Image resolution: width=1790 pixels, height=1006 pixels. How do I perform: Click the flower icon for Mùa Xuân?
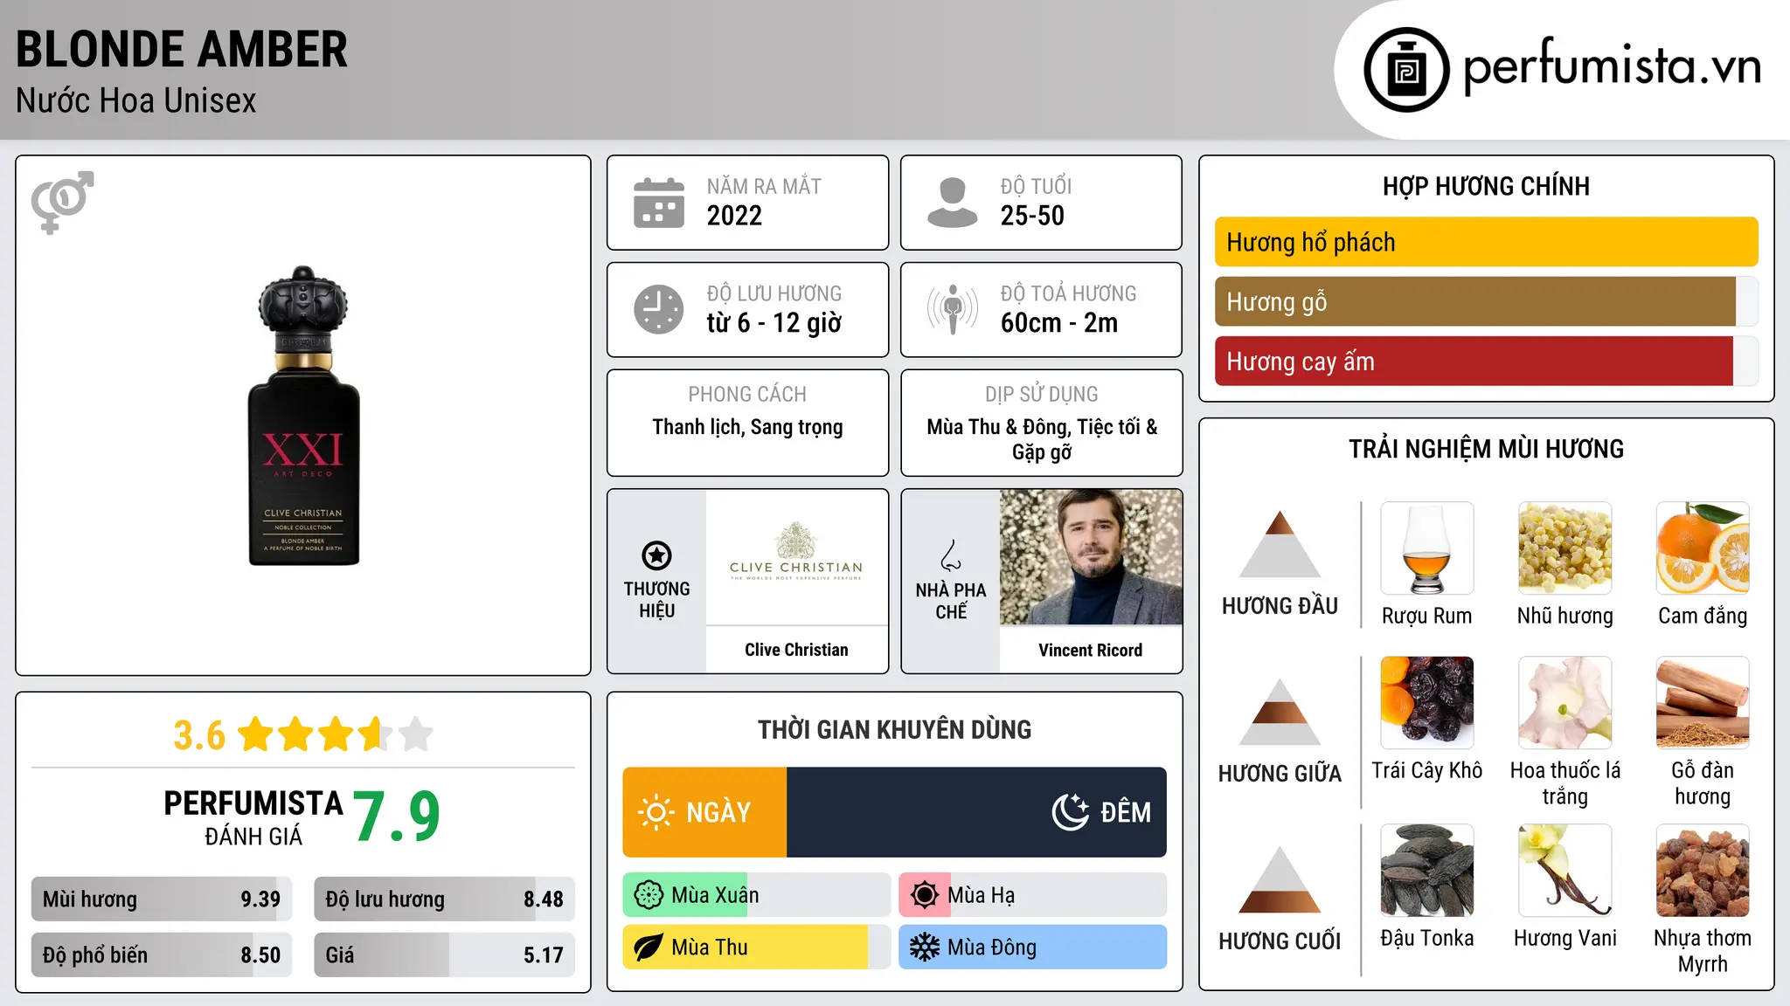649,895
